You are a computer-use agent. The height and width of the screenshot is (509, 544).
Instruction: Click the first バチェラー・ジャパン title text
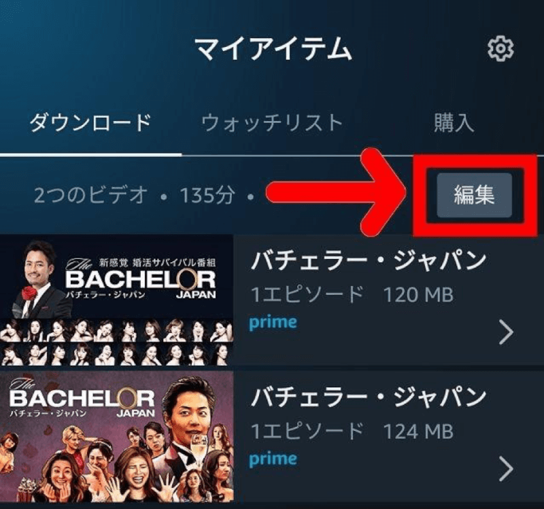tap(368, 261)
